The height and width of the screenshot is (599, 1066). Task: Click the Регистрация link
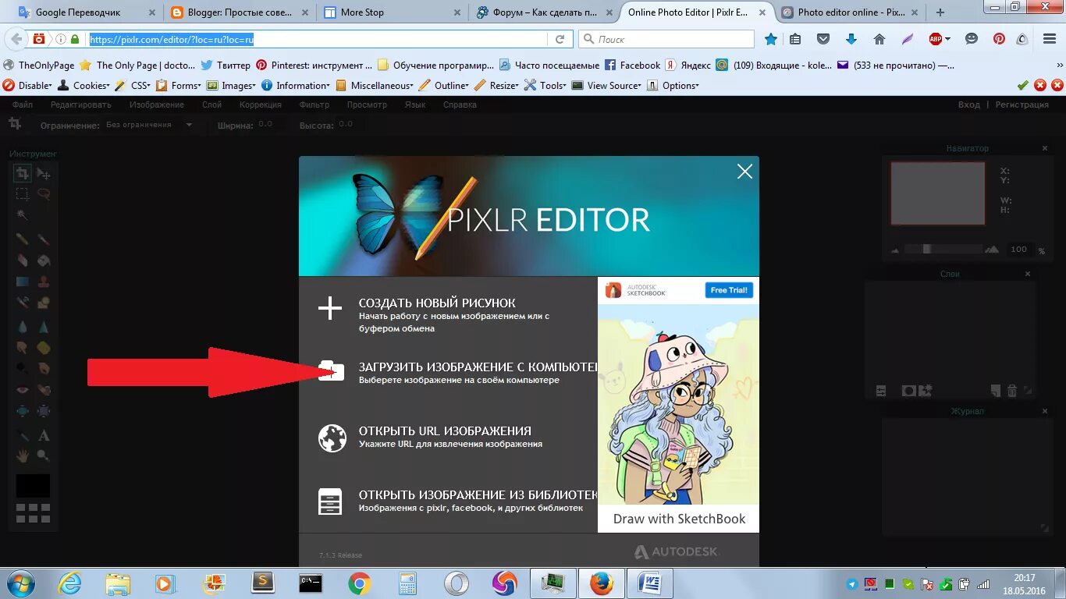(1022, 105)
